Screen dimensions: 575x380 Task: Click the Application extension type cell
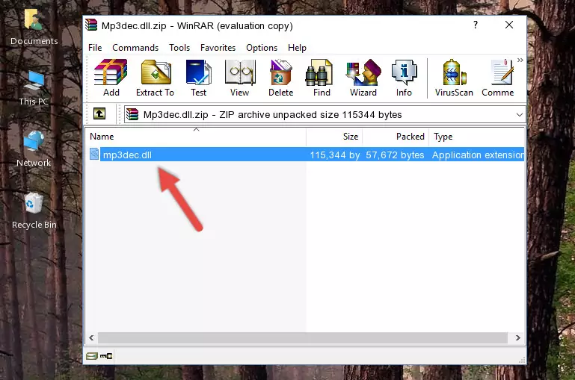coord(478,155)
